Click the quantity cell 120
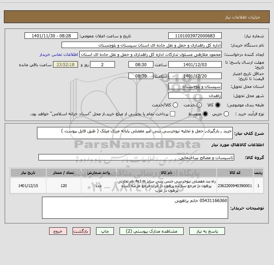274x265 pixels. 64,186
